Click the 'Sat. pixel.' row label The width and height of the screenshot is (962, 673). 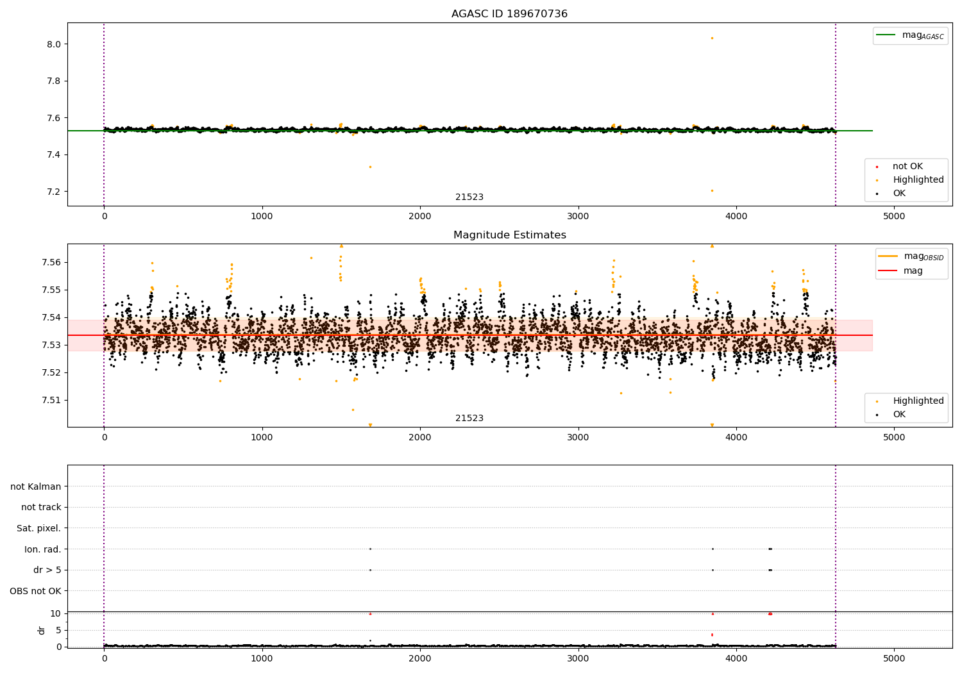39,528
